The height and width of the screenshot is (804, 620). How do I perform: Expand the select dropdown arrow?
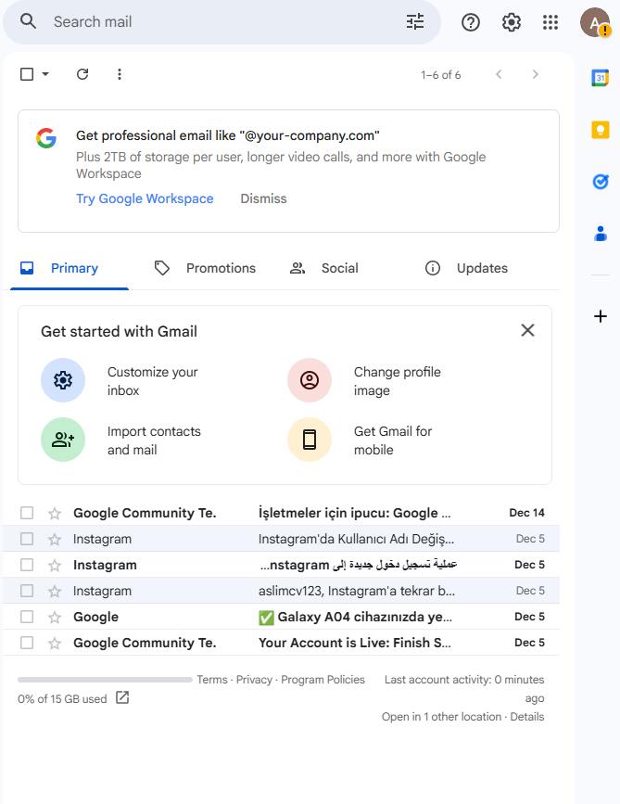click(x=45, y=74)
